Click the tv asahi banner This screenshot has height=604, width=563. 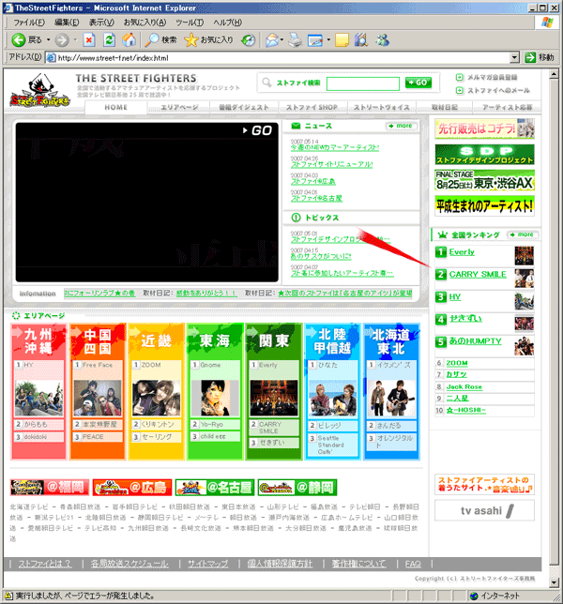pos(484,510)
